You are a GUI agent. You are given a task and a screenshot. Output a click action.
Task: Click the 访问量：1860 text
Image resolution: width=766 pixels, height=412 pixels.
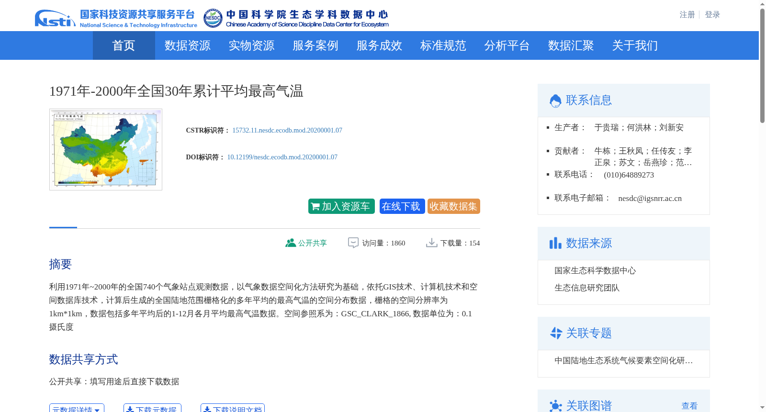click(x=383, y=243)
